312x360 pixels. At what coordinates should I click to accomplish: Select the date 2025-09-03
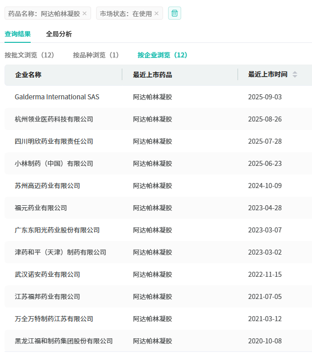[265, 97]
